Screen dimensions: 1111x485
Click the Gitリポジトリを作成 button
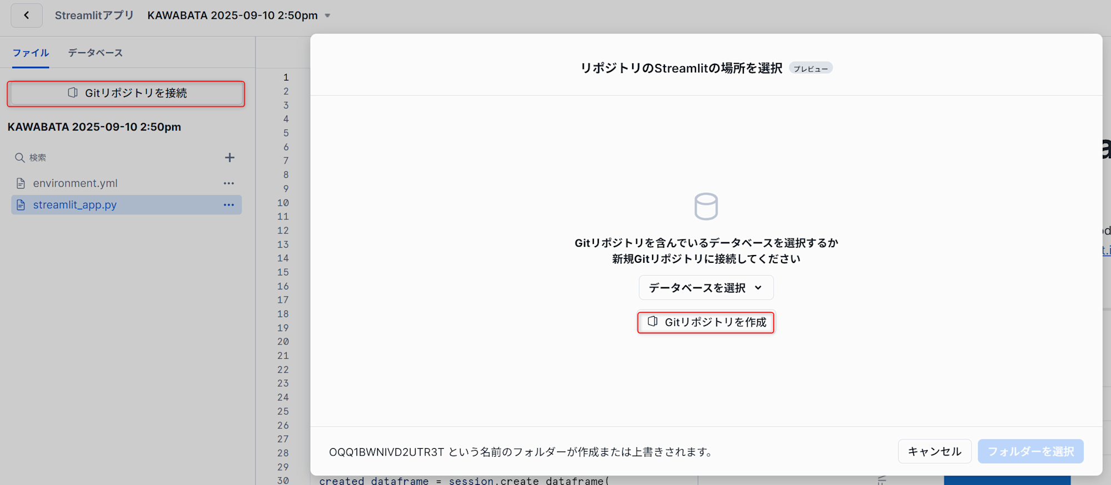tap(705, 322)
